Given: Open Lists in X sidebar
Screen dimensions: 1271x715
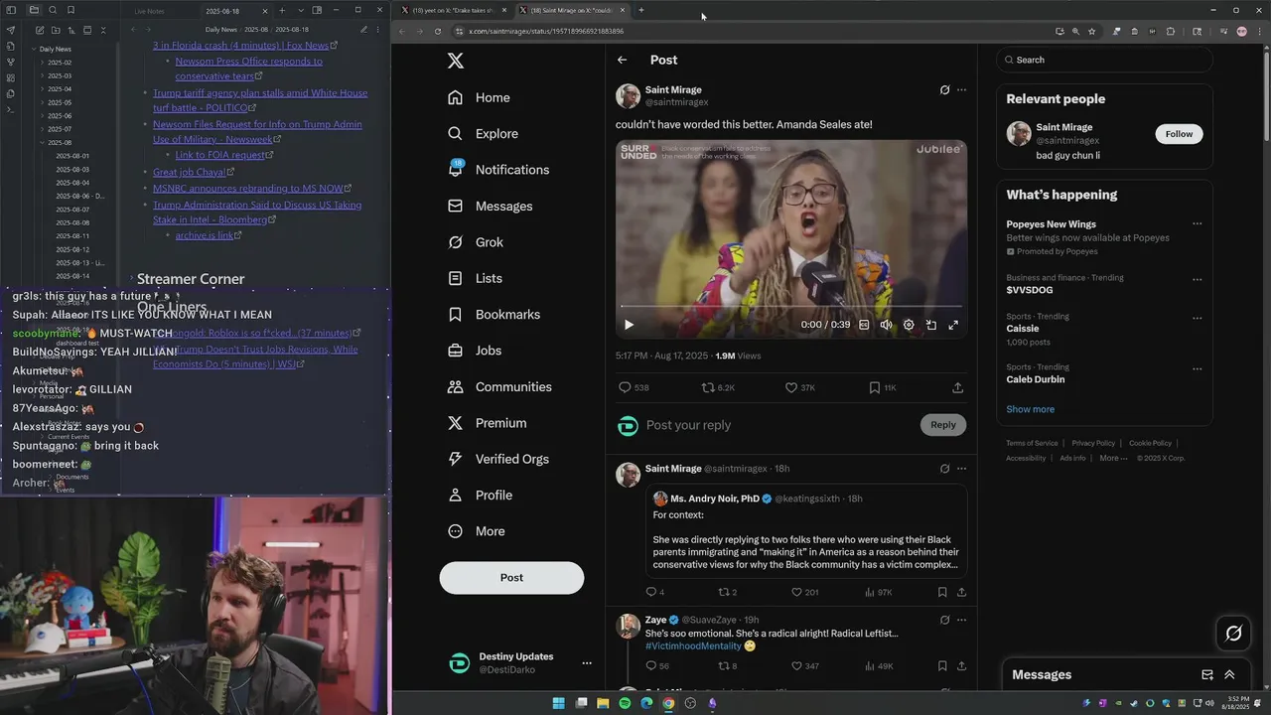Looking at the screenshot, I should coord(475,278).
